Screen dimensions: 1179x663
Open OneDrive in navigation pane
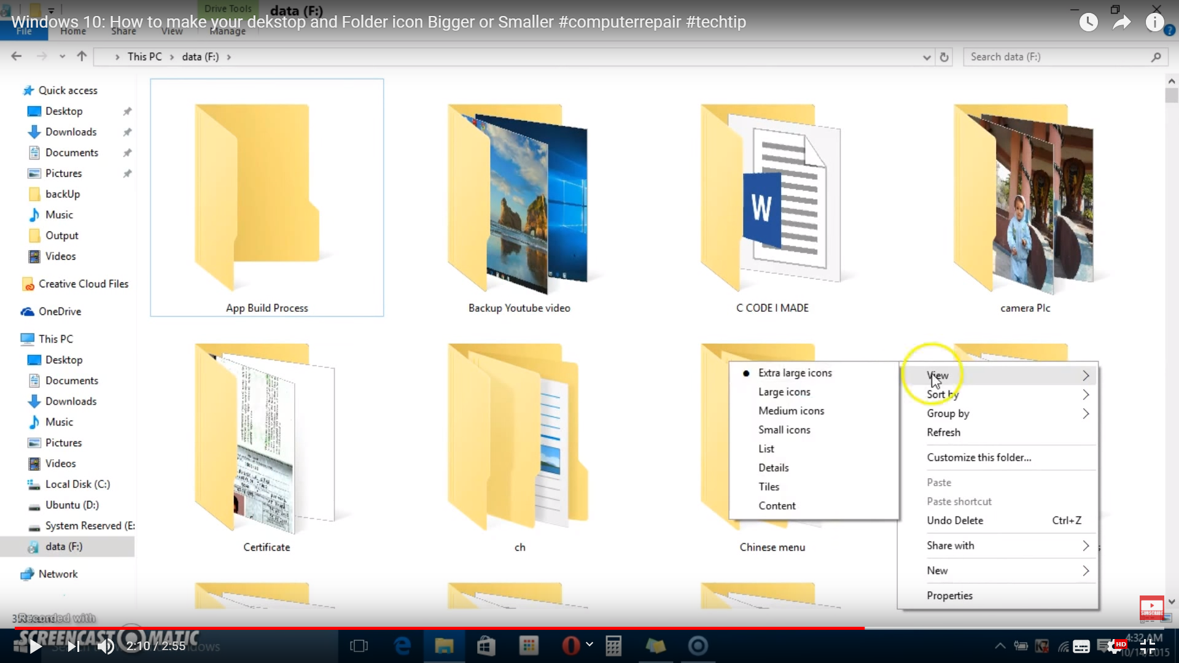[60, 312]
